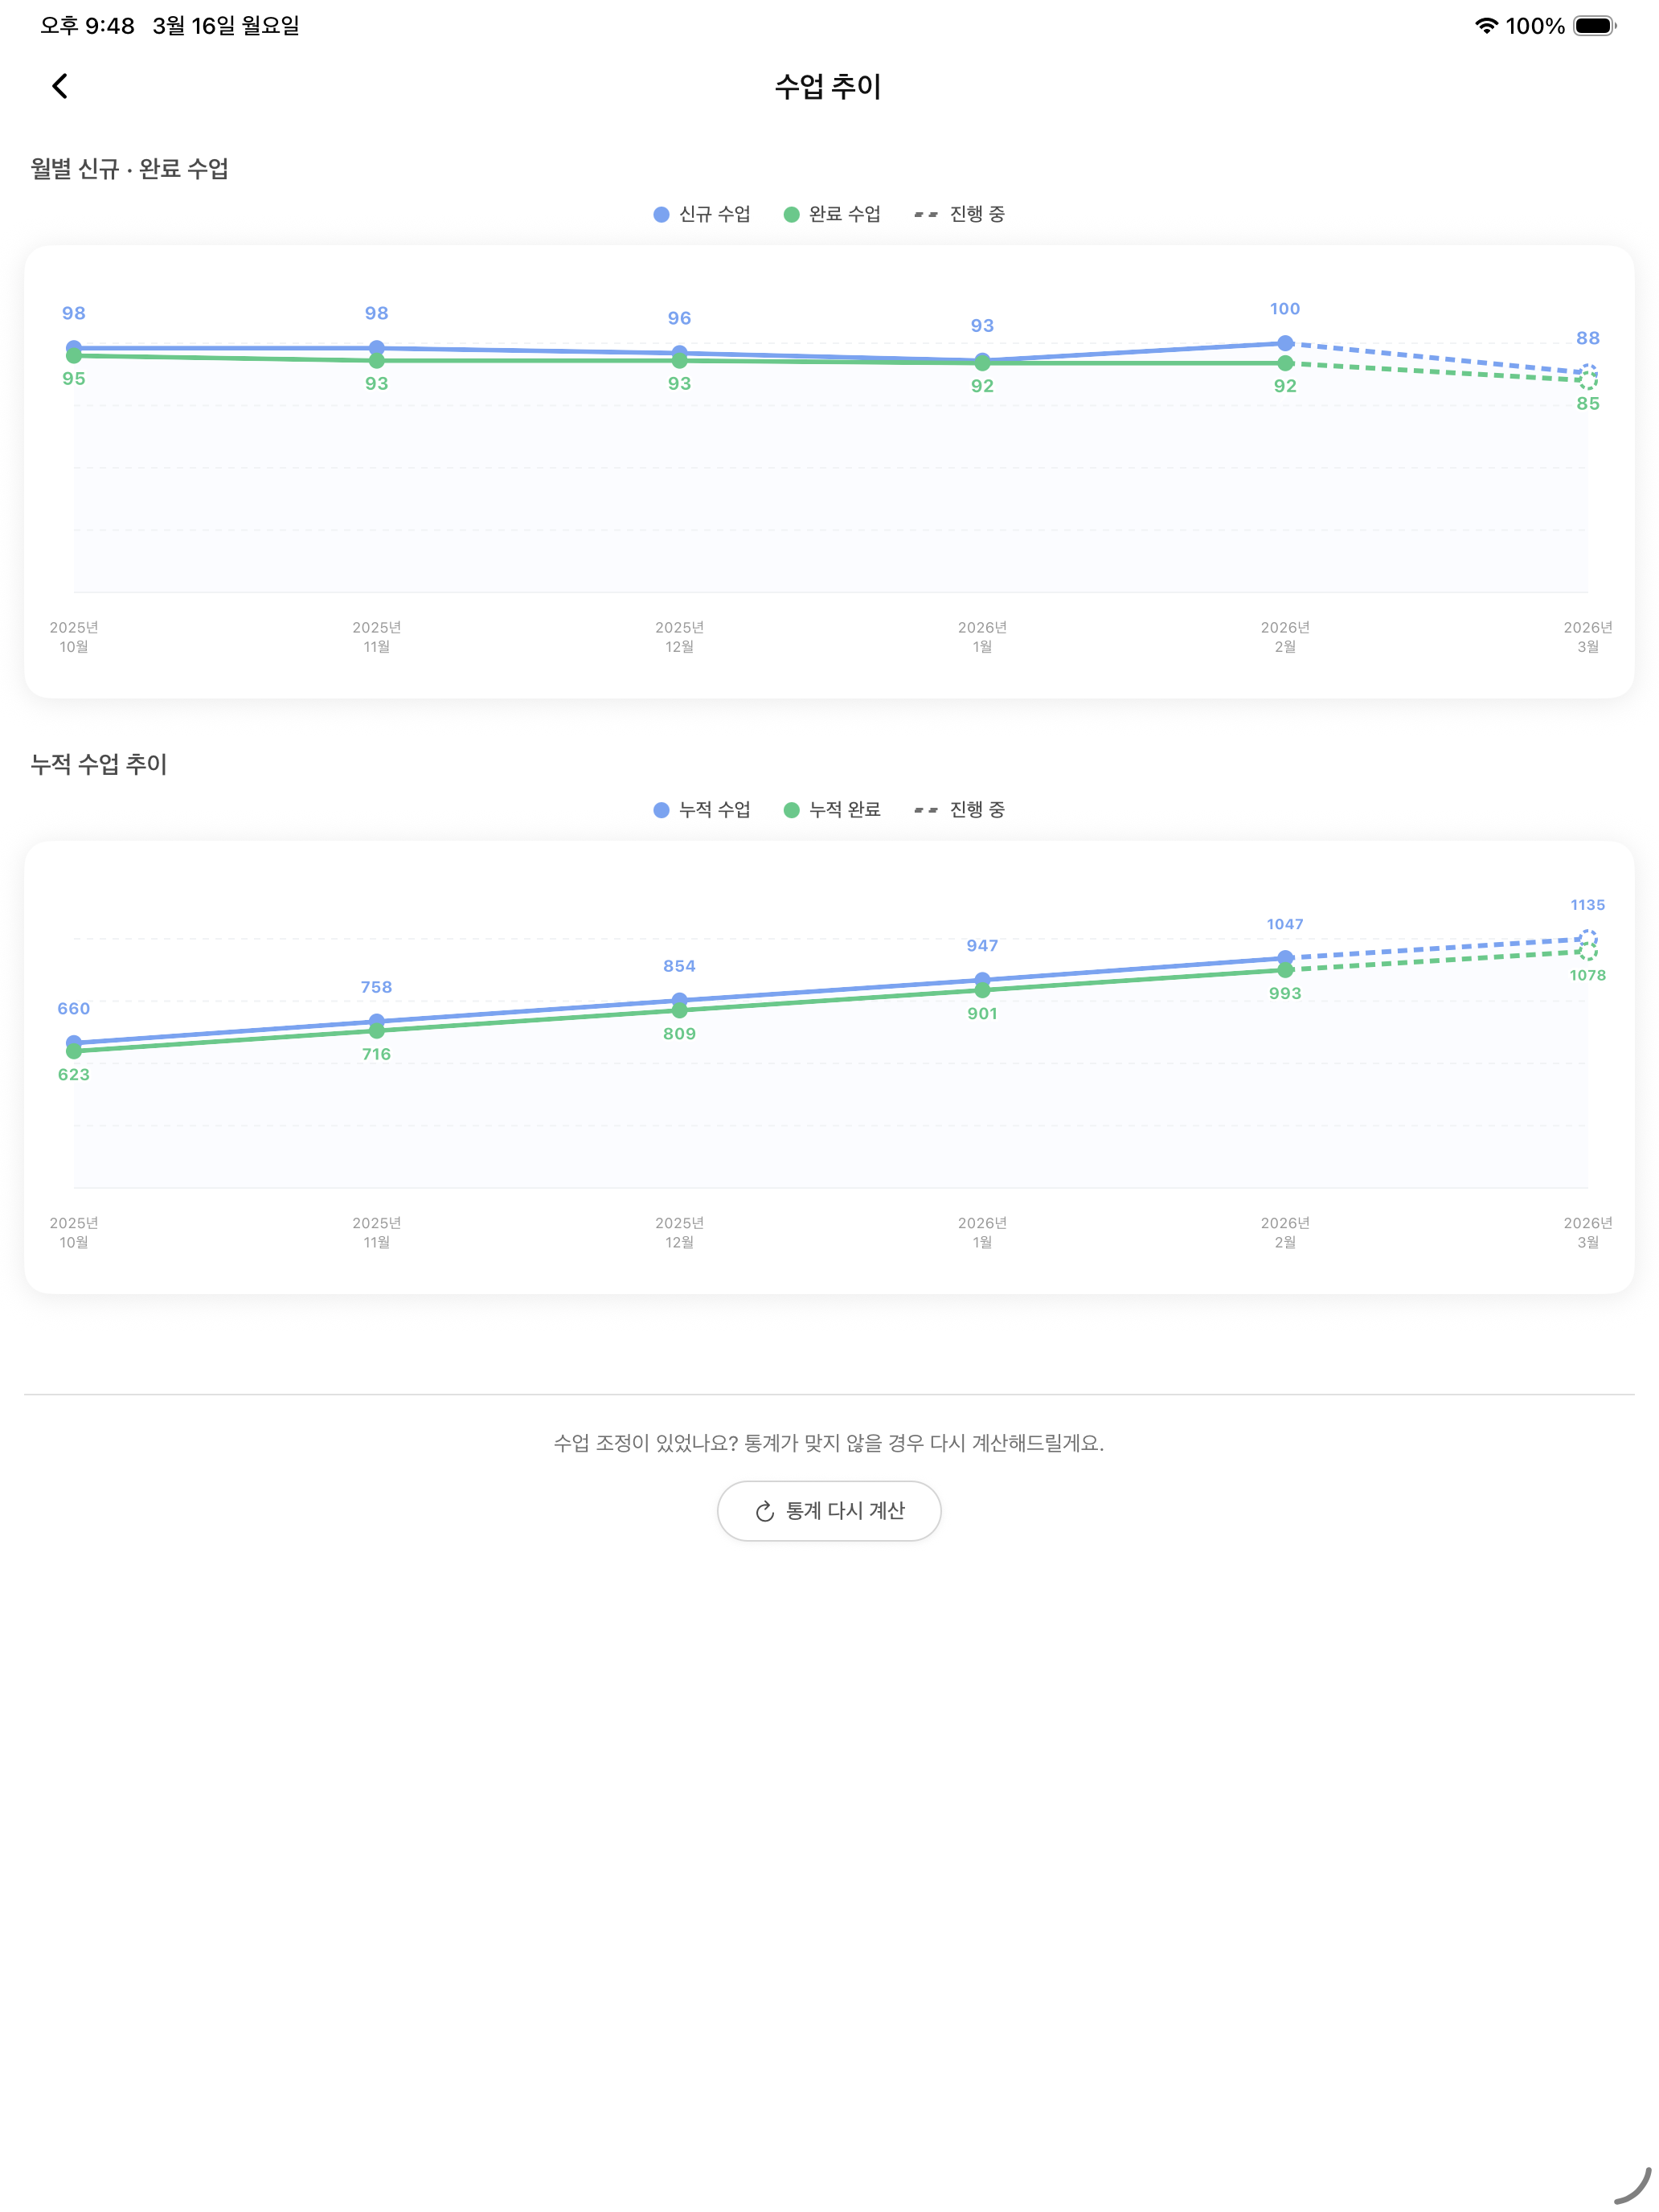
Task: Toggle the '완료 수업' legend item
Action: click(832, 214)
